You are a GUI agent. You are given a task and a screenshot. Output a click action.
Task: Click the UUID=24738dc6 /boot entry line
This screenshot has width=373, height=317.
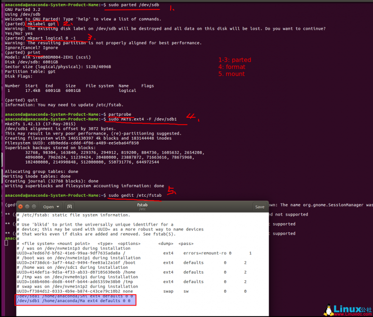132,262
